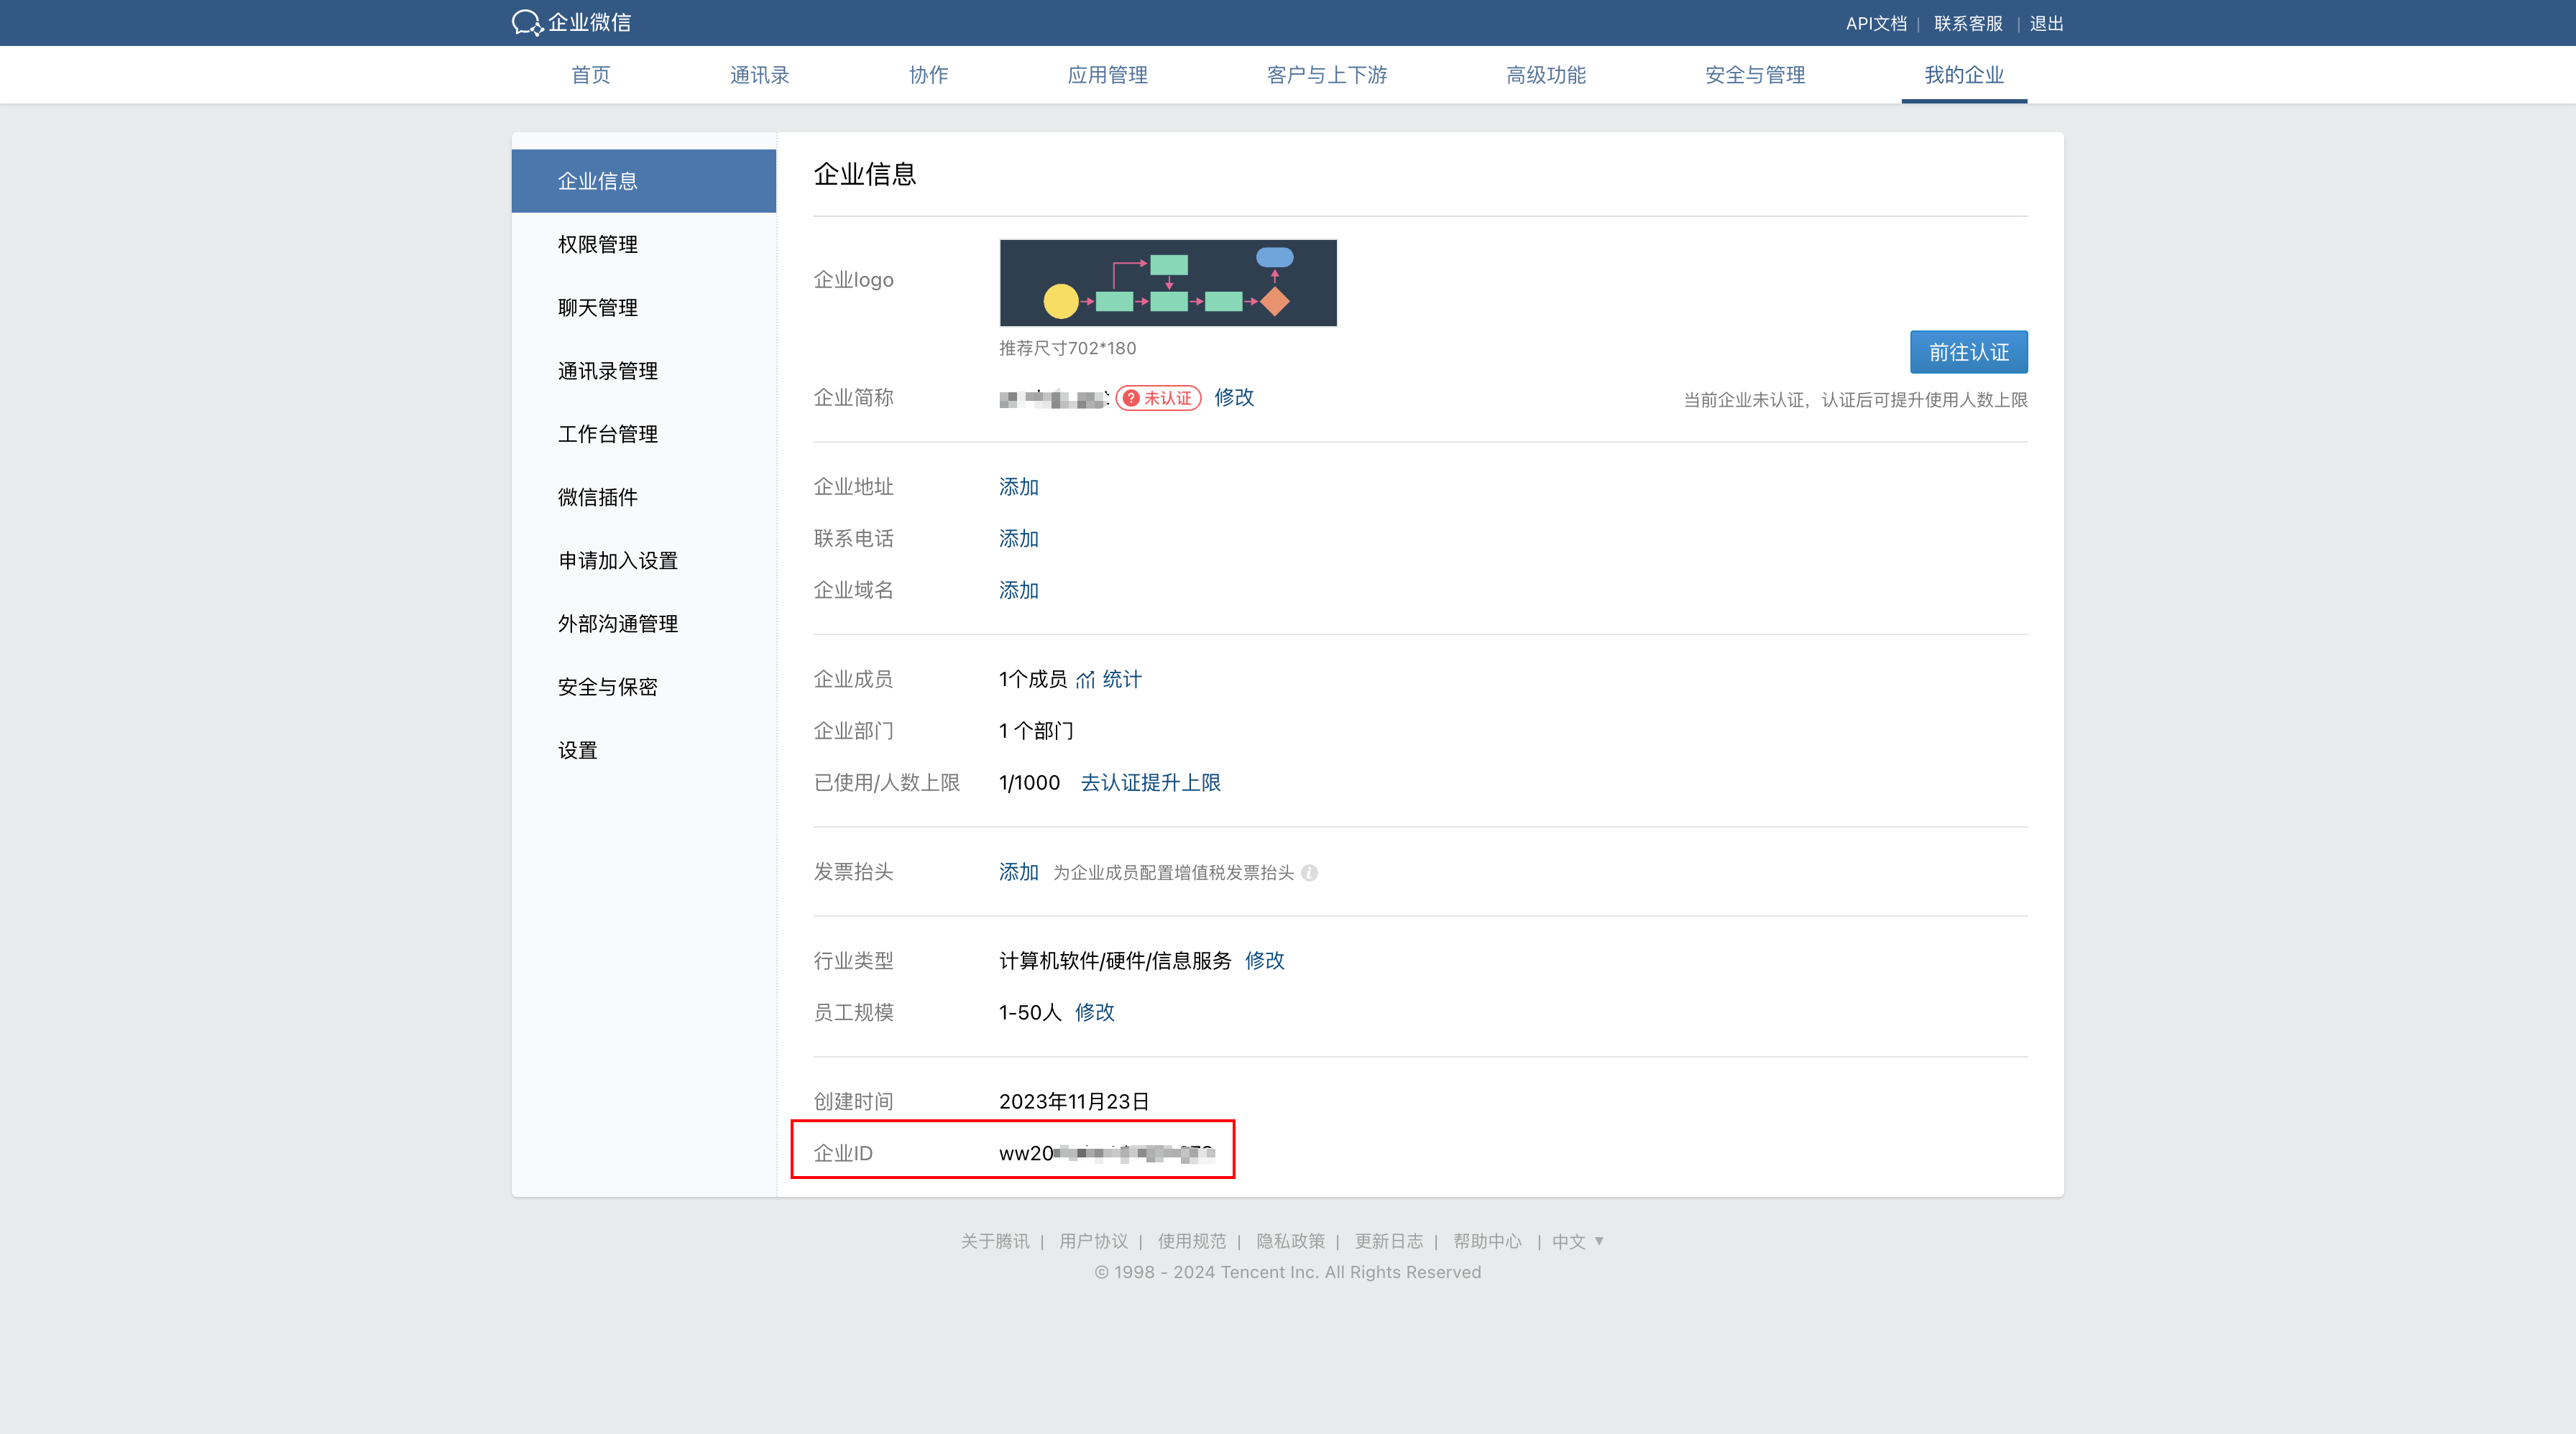
Task: Click 退出 to log out
Action: [2046, 23]
